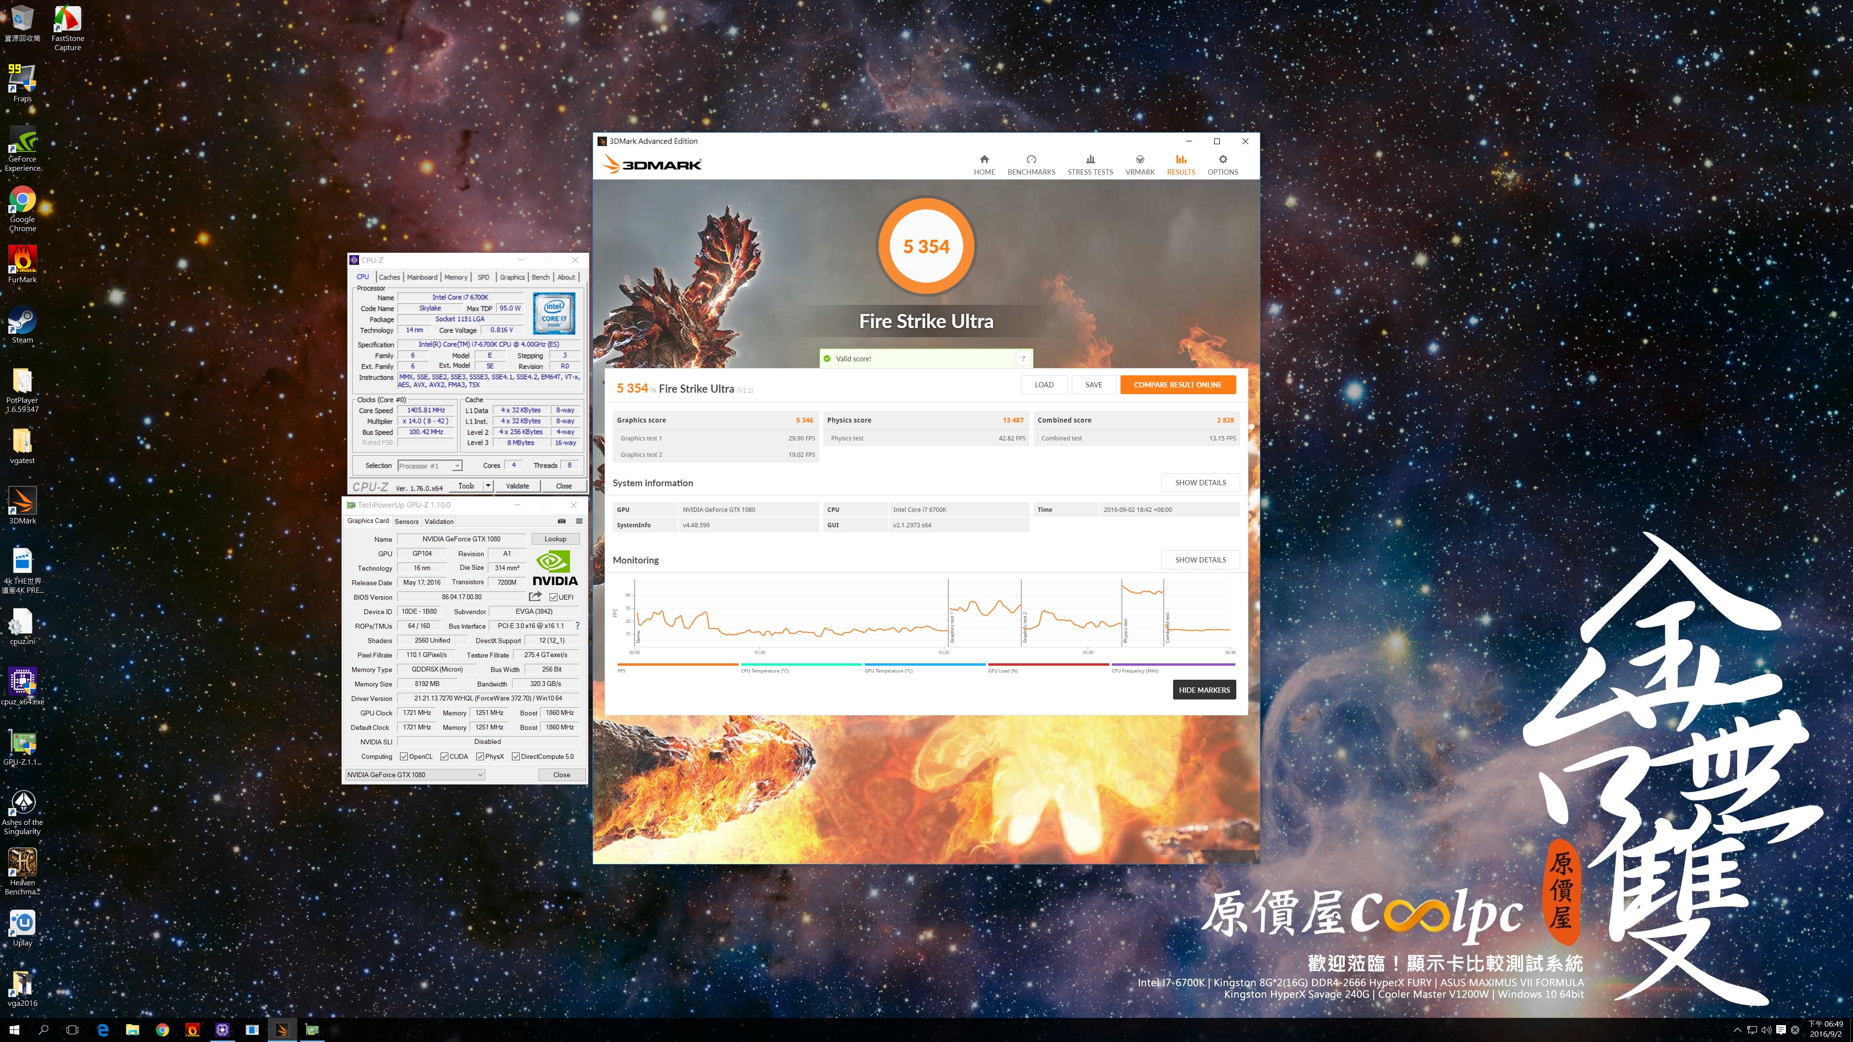1853x1042 pixels.
Task: Click the Validate button in CPU-Z
Action: [x=517, y=486]
